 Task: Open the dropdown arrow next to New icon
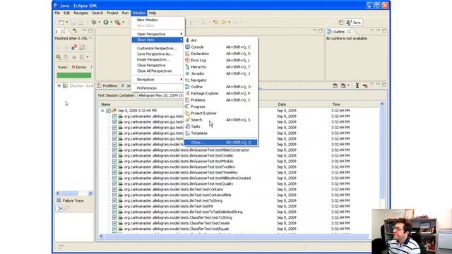[x=67, y=22]
